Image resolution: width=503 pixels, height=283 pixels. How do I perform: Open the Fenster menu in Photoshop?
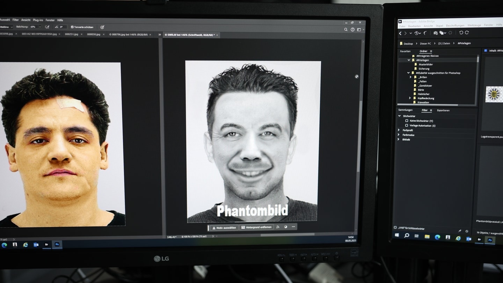50,20
